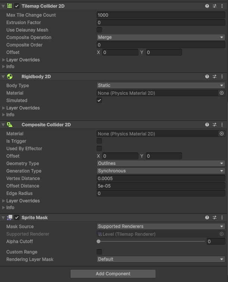Click Max Tile Change Count field
This screenshot has height=282, width=228.
(161, 15)
